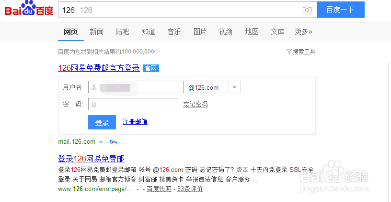The image size is (391, 202).
Task: Open the 知道 tab
Action: [148, 32]
